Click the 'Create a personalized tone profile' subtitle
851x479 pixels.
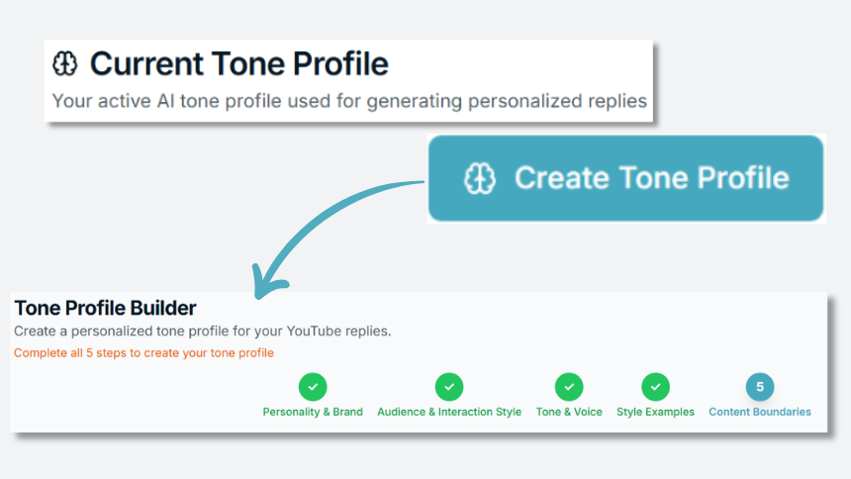click(202, 331)
